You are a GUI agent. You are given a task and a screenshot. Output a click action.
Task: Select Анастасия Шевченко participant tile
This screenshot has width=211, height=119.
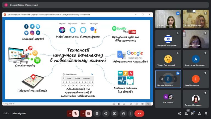coord(196,59)
